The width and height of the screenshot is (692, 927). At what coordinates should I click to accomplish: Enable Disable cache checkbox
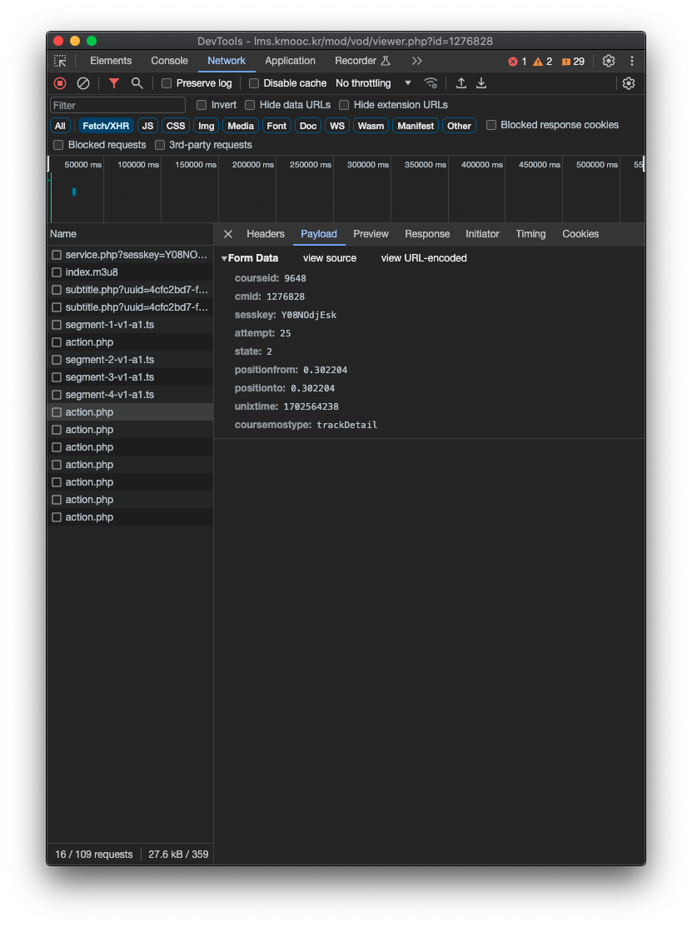254,83
